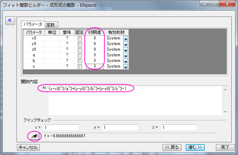Click the 意味 cell for y0
The width and height of the screenshot is (238, 155).
click(x=67, y=44)
